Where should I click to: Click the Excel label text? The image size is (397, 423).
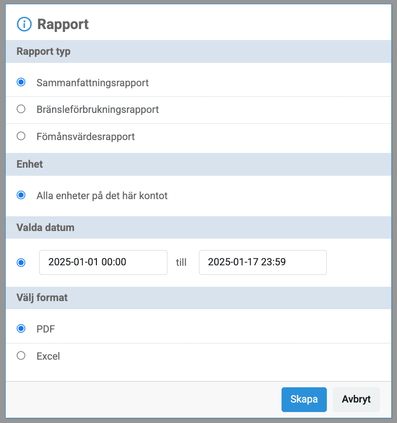tap(48, 356)
